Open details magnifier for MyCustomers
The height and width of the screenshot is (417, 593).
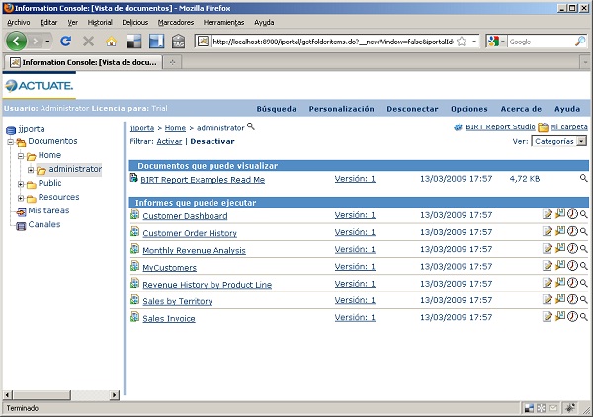[x=584, y=266]
